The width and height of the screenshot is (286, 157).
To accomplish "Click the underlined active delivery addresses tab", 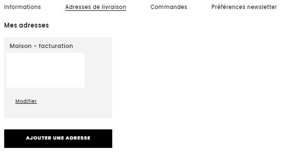I will click(96, 7).
